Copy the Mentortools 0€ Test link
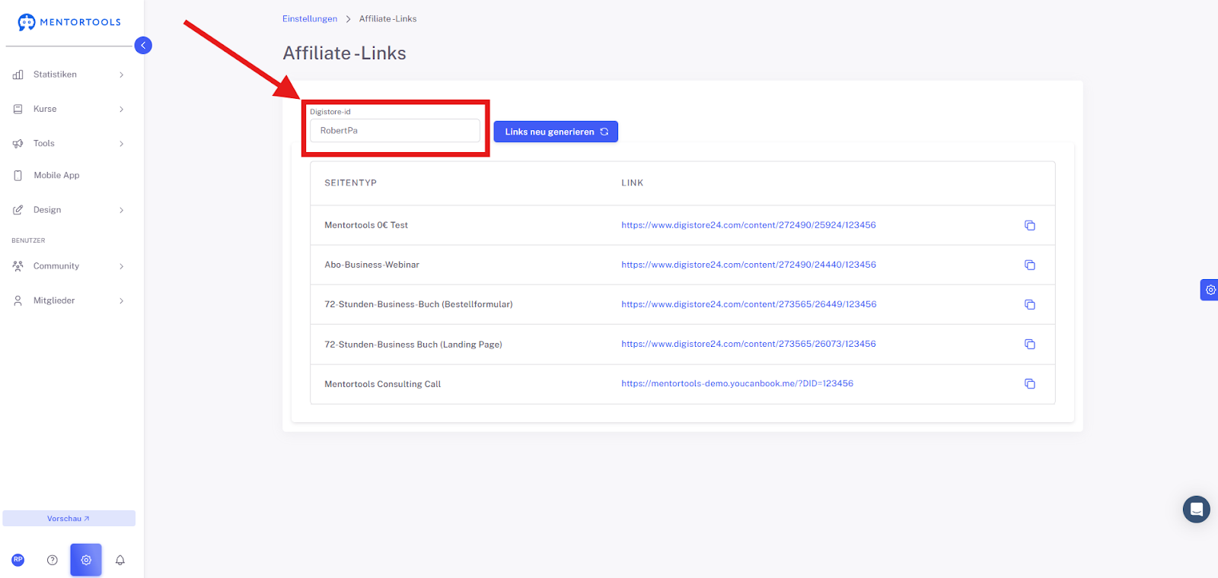 pos(1030,225)
